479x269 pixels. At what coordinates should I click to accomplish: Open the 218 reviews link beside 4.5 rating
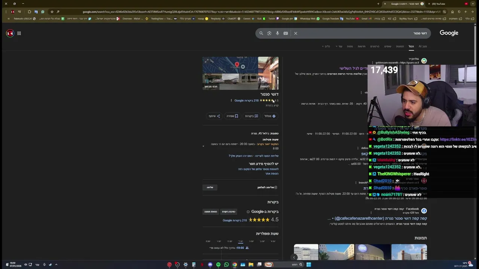[235, 220]
